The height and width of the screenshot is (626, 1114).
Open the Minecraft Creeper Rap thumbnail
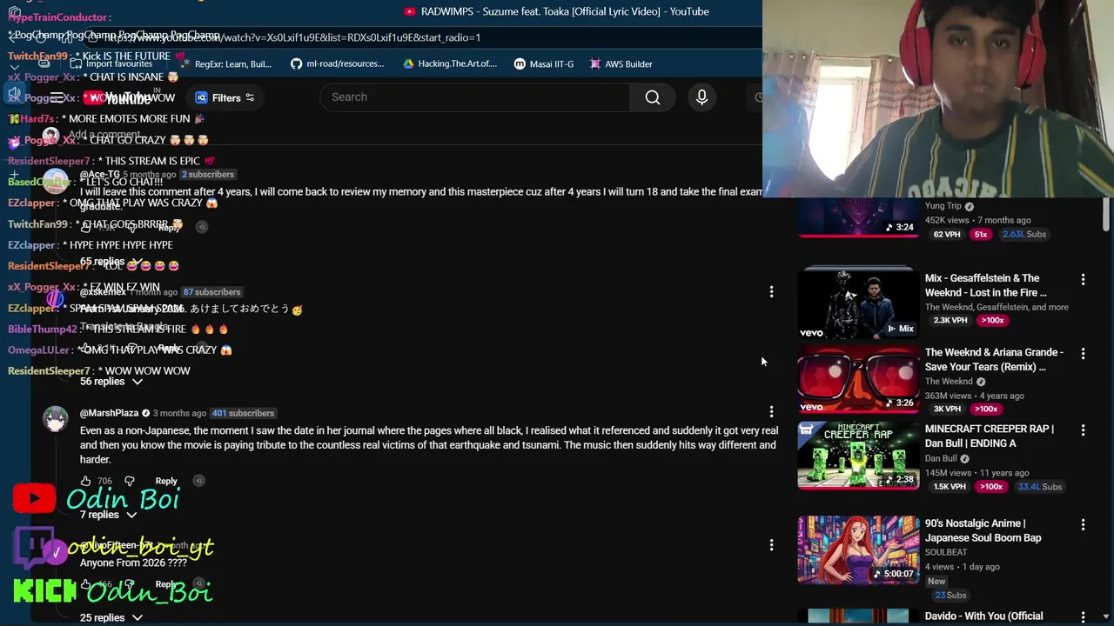(x=858, y=456)
